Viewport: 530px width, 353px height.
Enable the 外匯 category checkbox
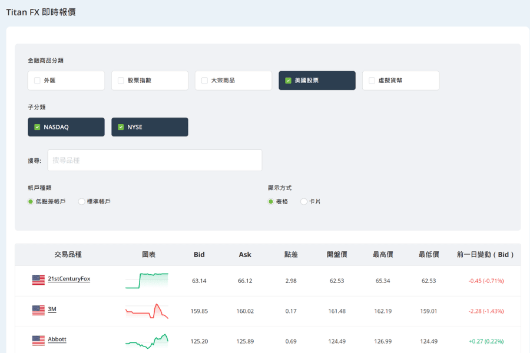(38, 81)
